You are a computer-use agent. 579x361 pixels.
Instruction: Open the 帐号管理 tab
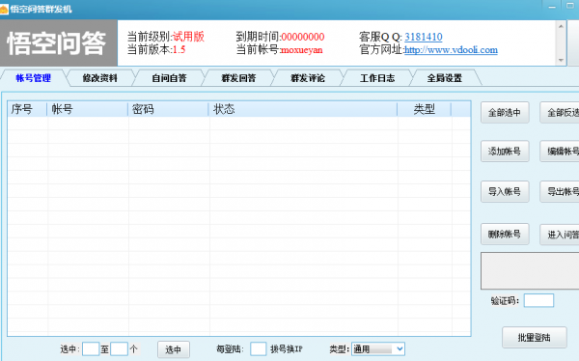(33, 78)
